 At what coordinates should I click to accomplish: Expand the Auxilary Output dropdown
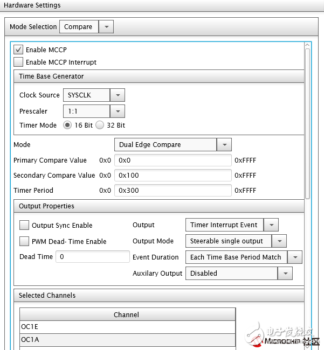tap(285, 274)
